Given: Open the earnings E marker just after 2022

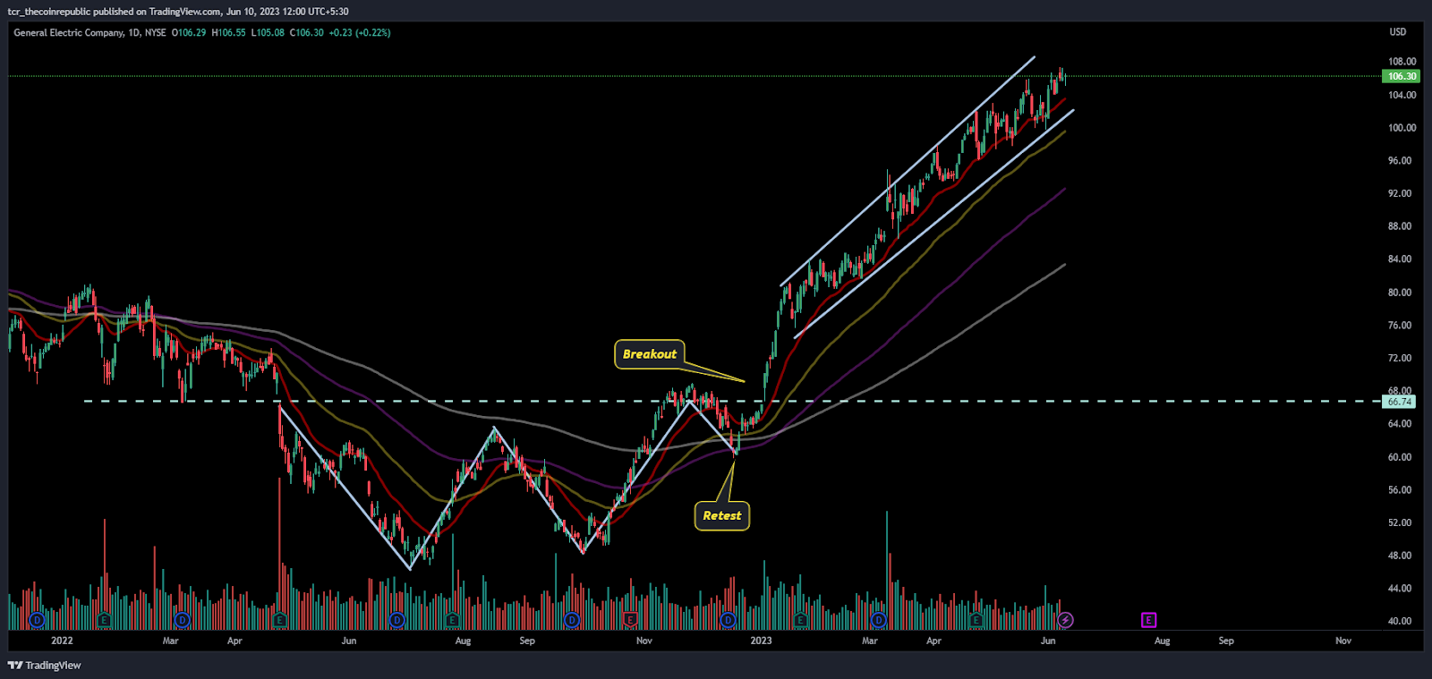Looking at the screenshot, I should pyautogui.click(x=105, y=620).
